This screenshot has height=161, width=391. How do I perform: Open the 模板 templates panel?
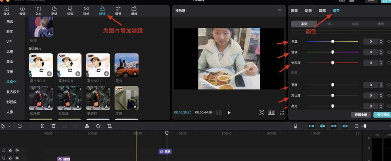[134, 11]
